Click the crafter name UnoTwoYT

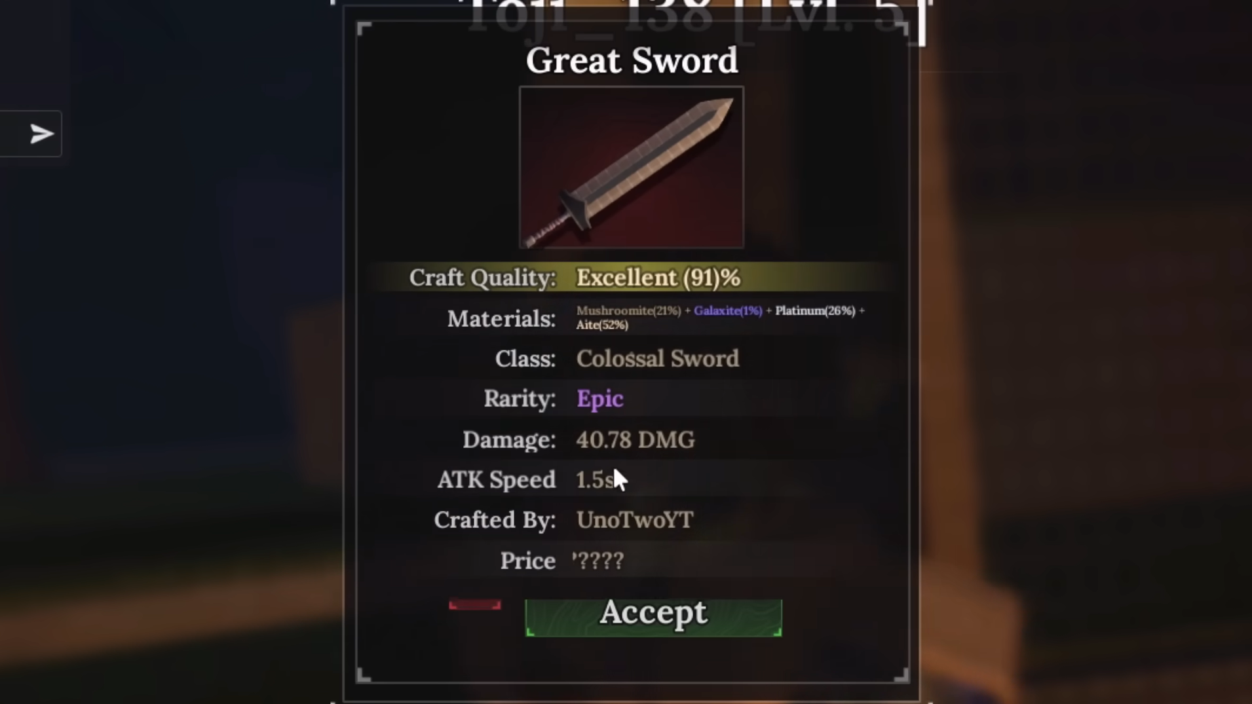(x=635, y=520)
